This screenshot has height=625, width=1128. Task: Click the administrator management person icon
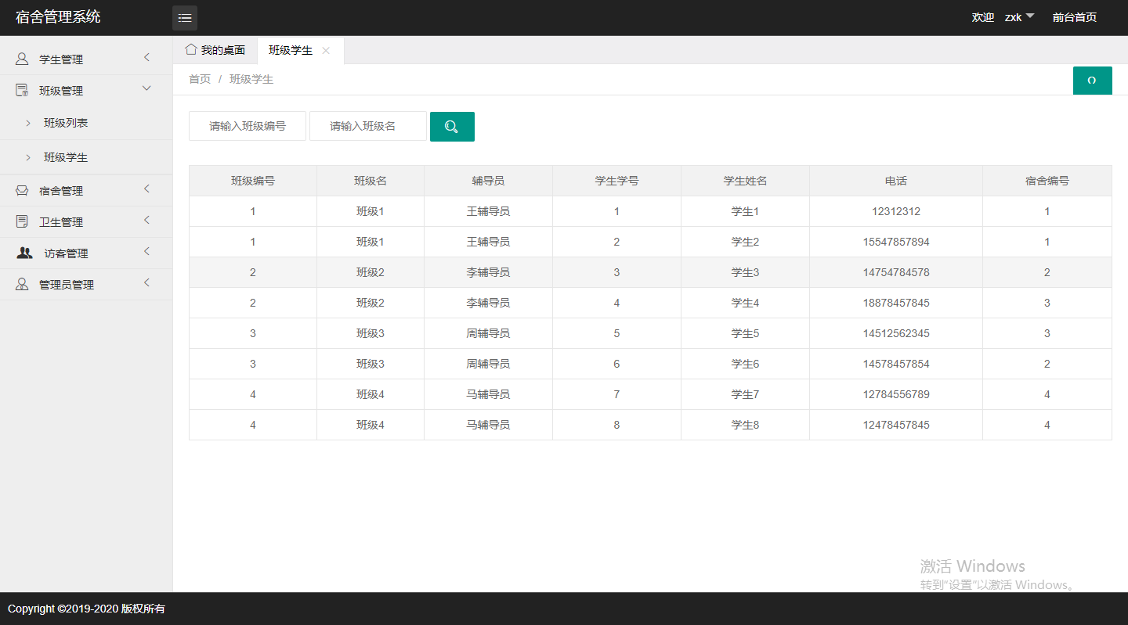[x=22, y=284]
